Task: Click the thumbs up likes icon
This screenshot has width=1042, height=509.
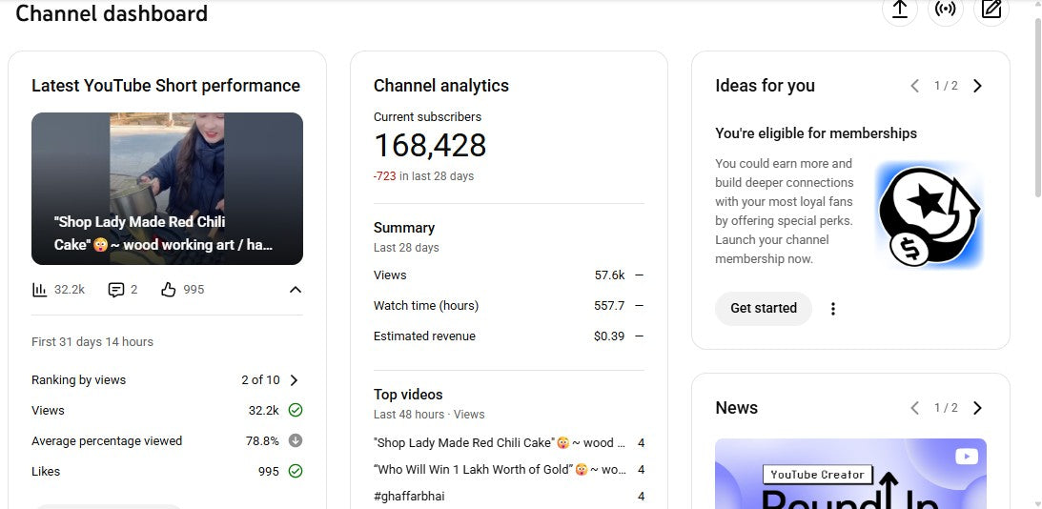Action: click(169, 290)
